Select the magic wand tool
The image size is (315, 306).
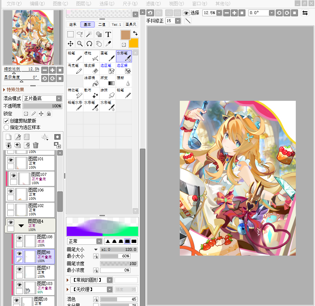(89, 34)
